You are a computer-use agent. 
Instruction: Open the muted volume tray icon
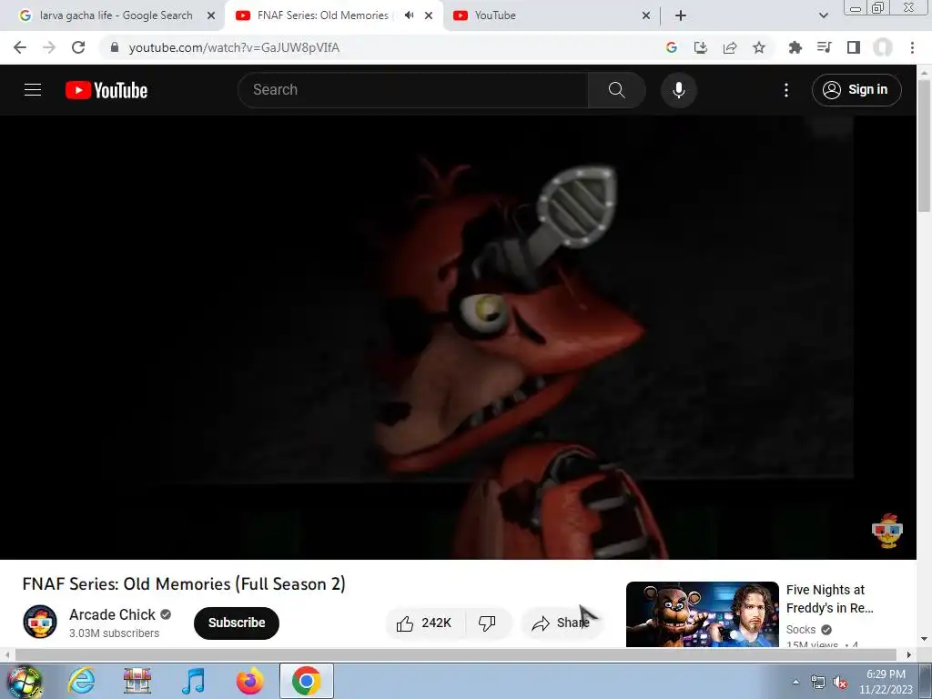click(840, 682)
